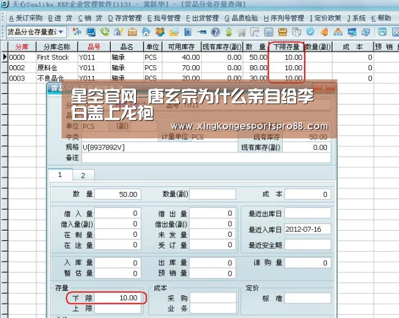The width and height of the screenshot is (399, 318).
Task: Expand the 货品分仓存量查询 window dropdown
Action: click(x=61, y=32)
